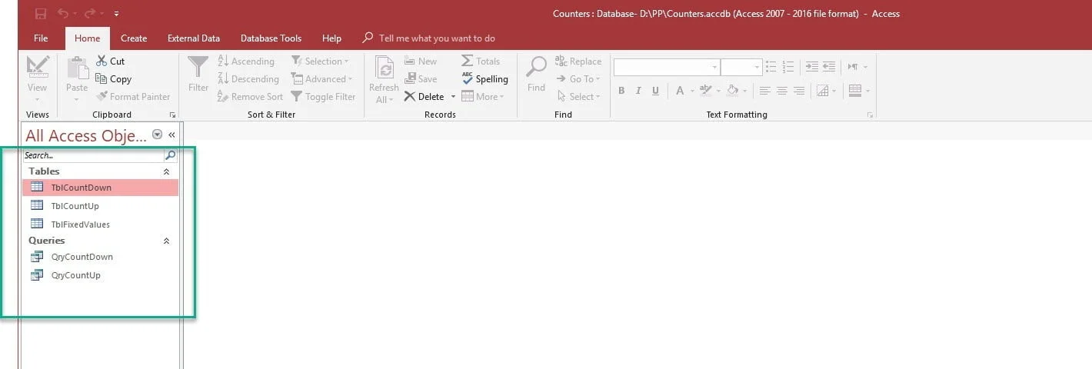Open the font name combo box

pyautogui.click(x=667, y=67)
